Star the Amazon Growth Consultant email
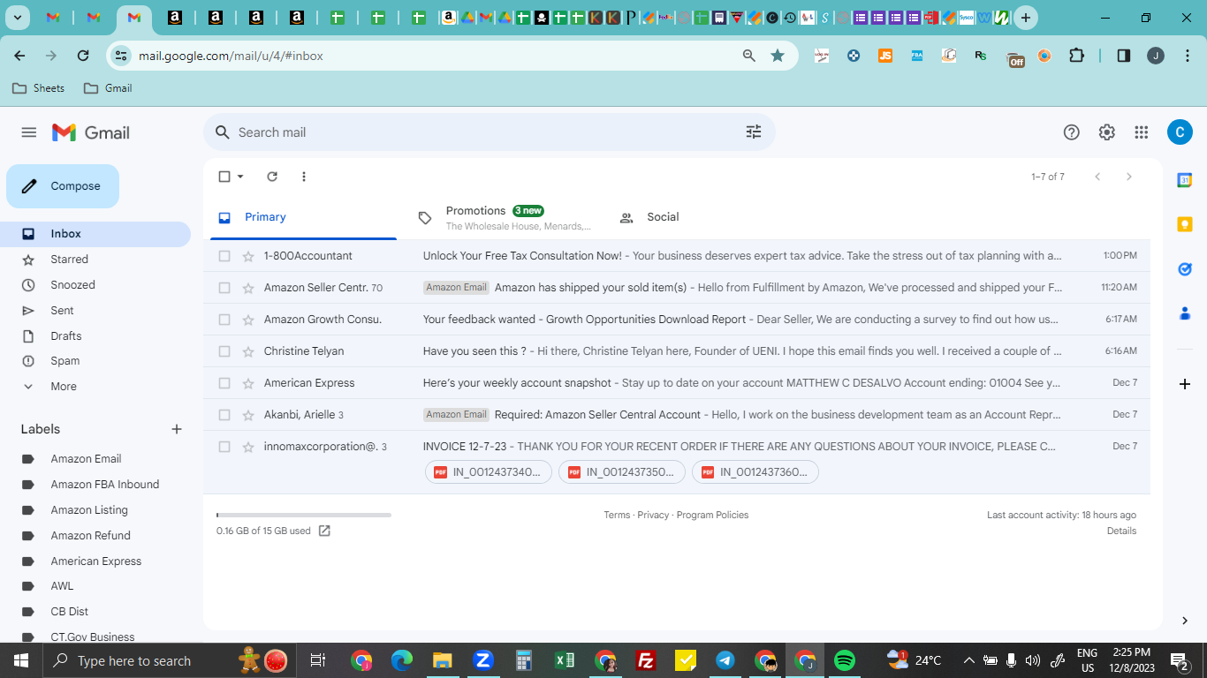This screenshot has height=678, width=1207. (248, 320)
